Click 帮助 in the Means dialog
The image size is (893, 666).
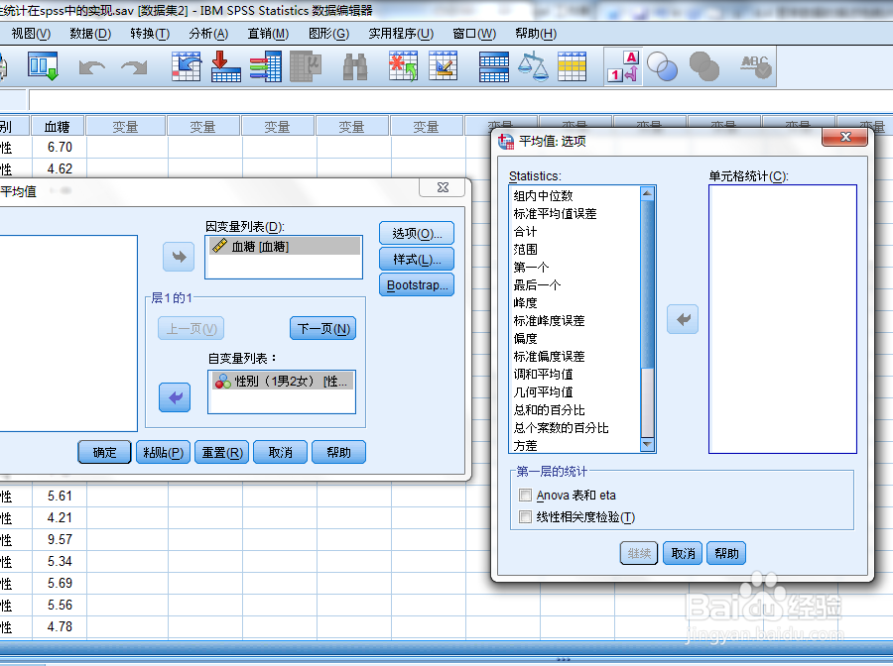[x=338, y=453]
